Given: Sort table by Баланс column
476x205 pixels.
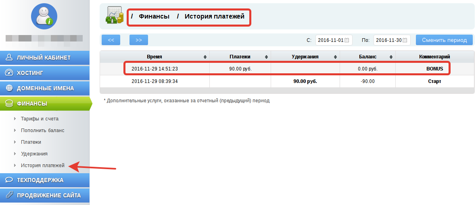Looking at the screenshot, I should click(x=391, y=57).
